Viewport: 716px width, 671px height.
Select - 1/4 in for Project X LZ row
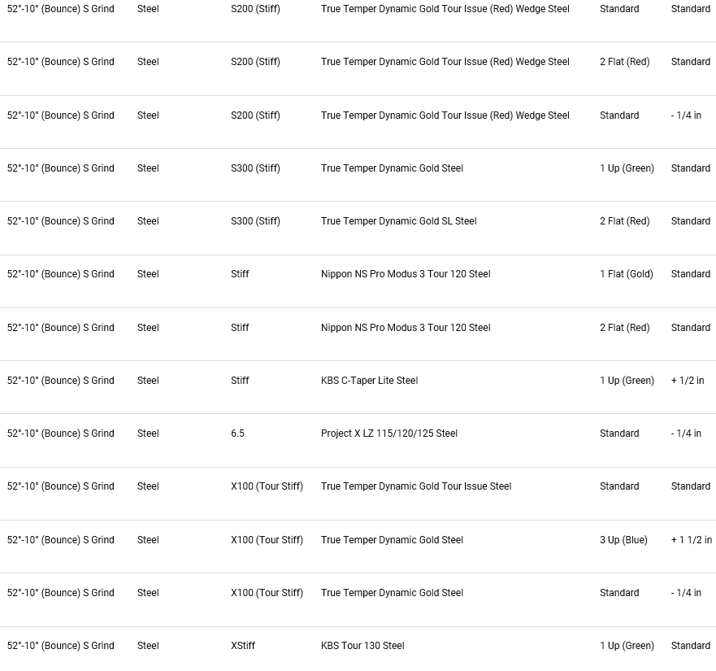point(686,434)
